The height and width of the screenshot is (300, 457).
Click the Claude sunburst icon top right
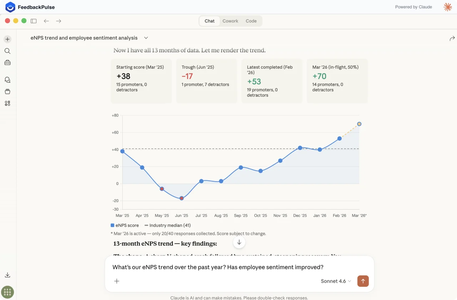(448, 7)
